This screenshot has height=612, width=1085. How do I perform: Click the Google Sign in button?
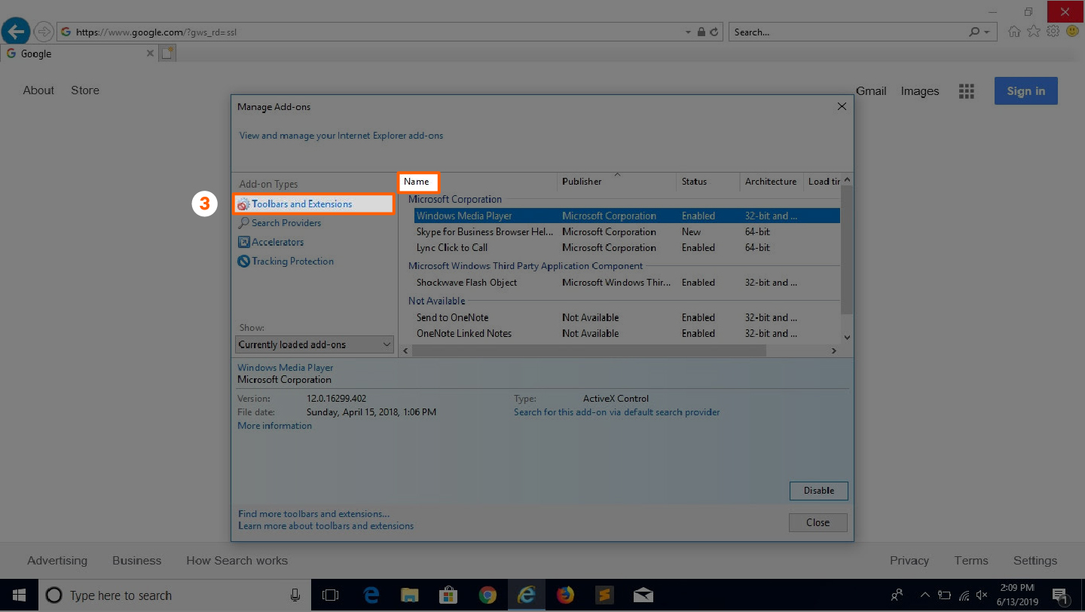(1025, 91)
